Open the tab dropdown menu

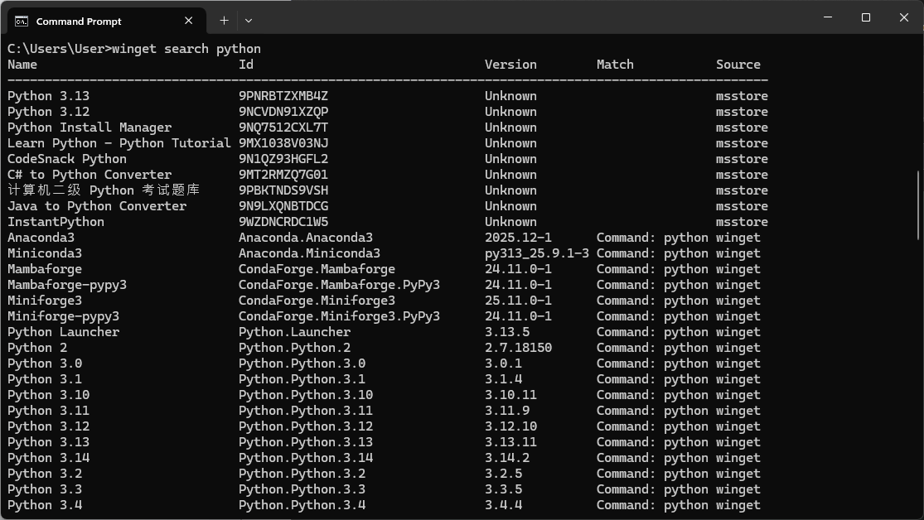[x=249, y=21]
